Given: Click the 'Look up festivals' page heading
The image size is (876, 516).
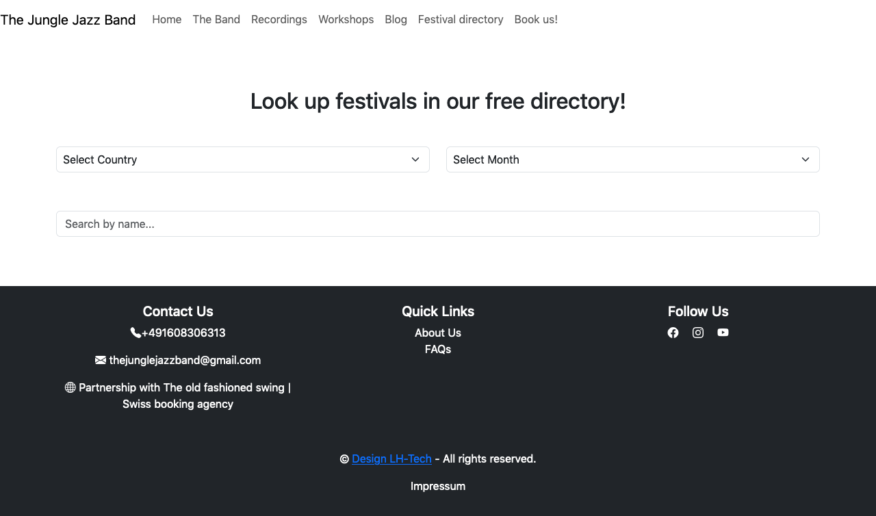Looking at the screenshot, I should tap(438, 101).
